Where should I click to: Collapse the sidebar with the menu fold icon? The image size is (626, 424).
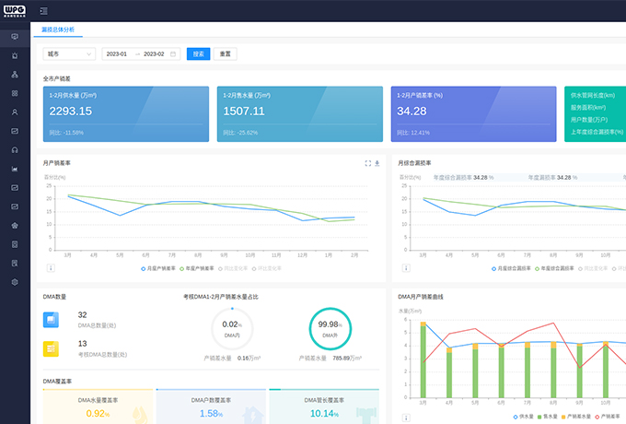click(43, 10)
